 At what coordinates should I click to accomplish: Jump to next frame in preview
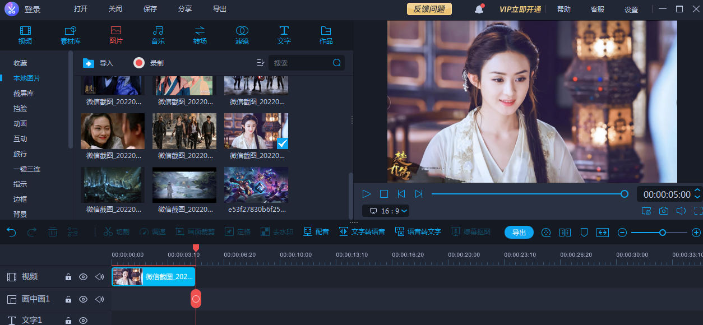coord(419,194)
